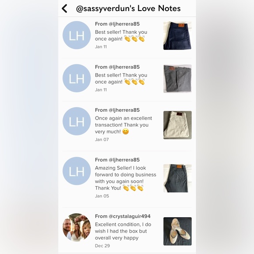254x254 pixels.
Task: Tap the @sassyverdun's Love Notes title
Action: (128, 8)
